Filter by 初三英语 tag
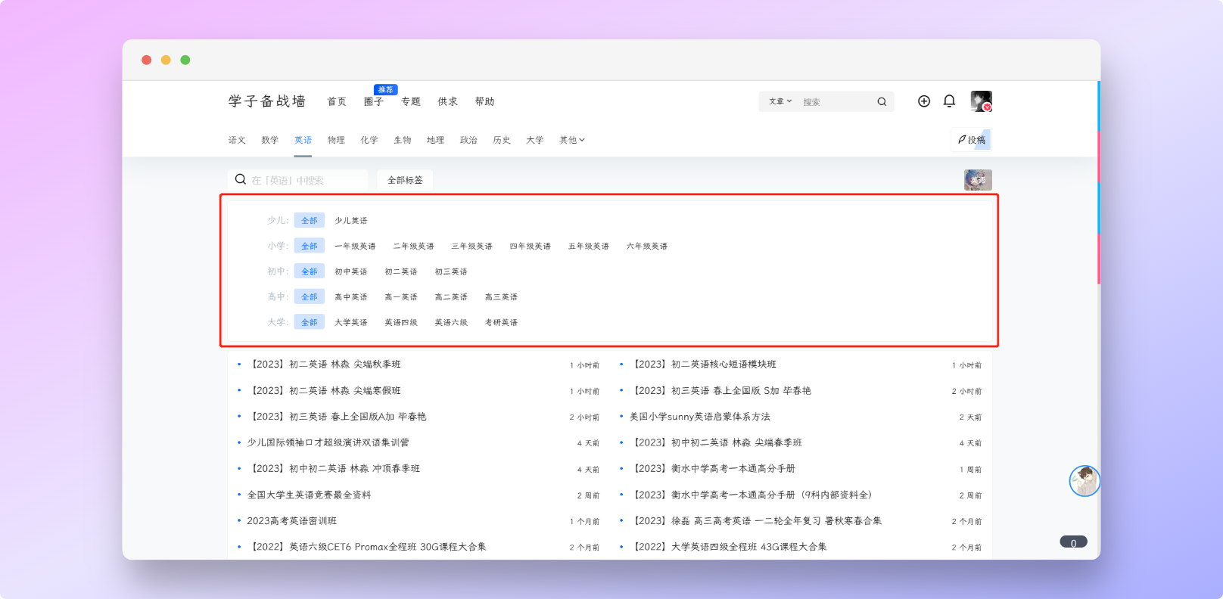 pyautogui.click(x=451, y=272)
